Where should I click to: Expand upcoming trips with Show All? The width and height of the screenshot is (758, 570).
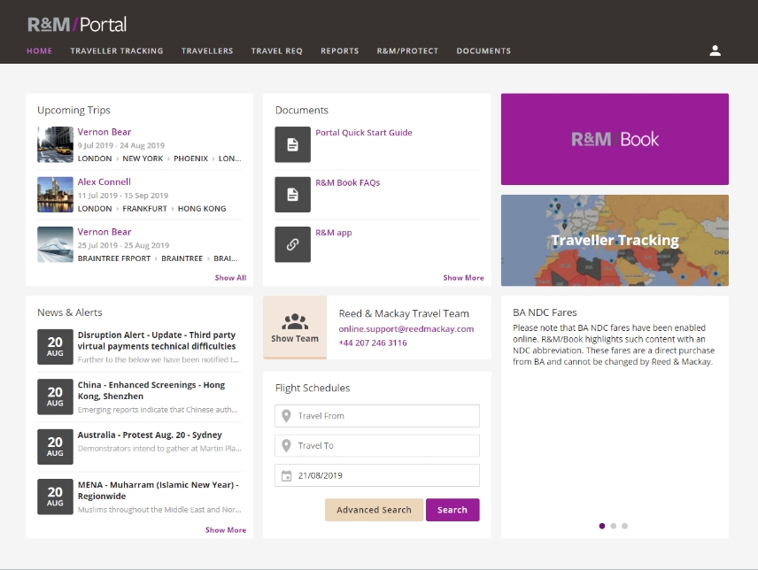(230, 278)
